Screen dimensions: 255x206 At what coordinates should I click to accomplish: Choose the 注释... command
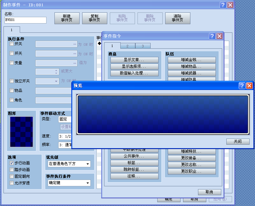tap(134, 176)
